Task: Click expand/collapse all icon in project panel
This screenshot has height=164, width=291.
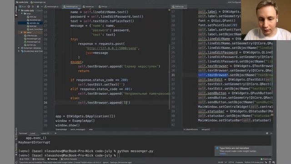Action: pyautogui.click(x=33, y=6)
